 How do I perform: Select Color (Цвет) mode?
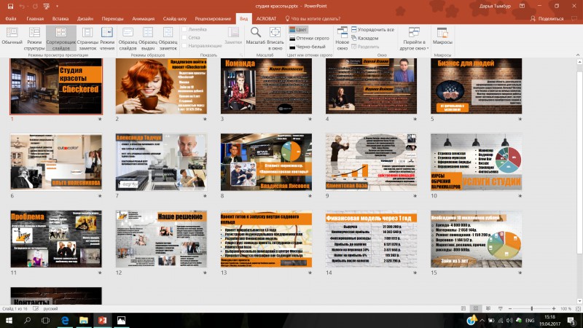tap(298, 29)
